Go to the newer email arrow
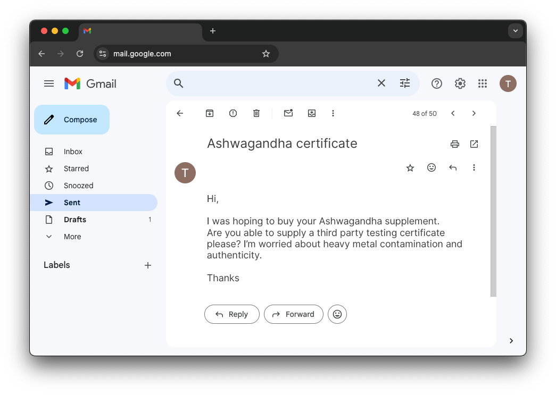This screenshot has height=395, width=556. (453, 113)
